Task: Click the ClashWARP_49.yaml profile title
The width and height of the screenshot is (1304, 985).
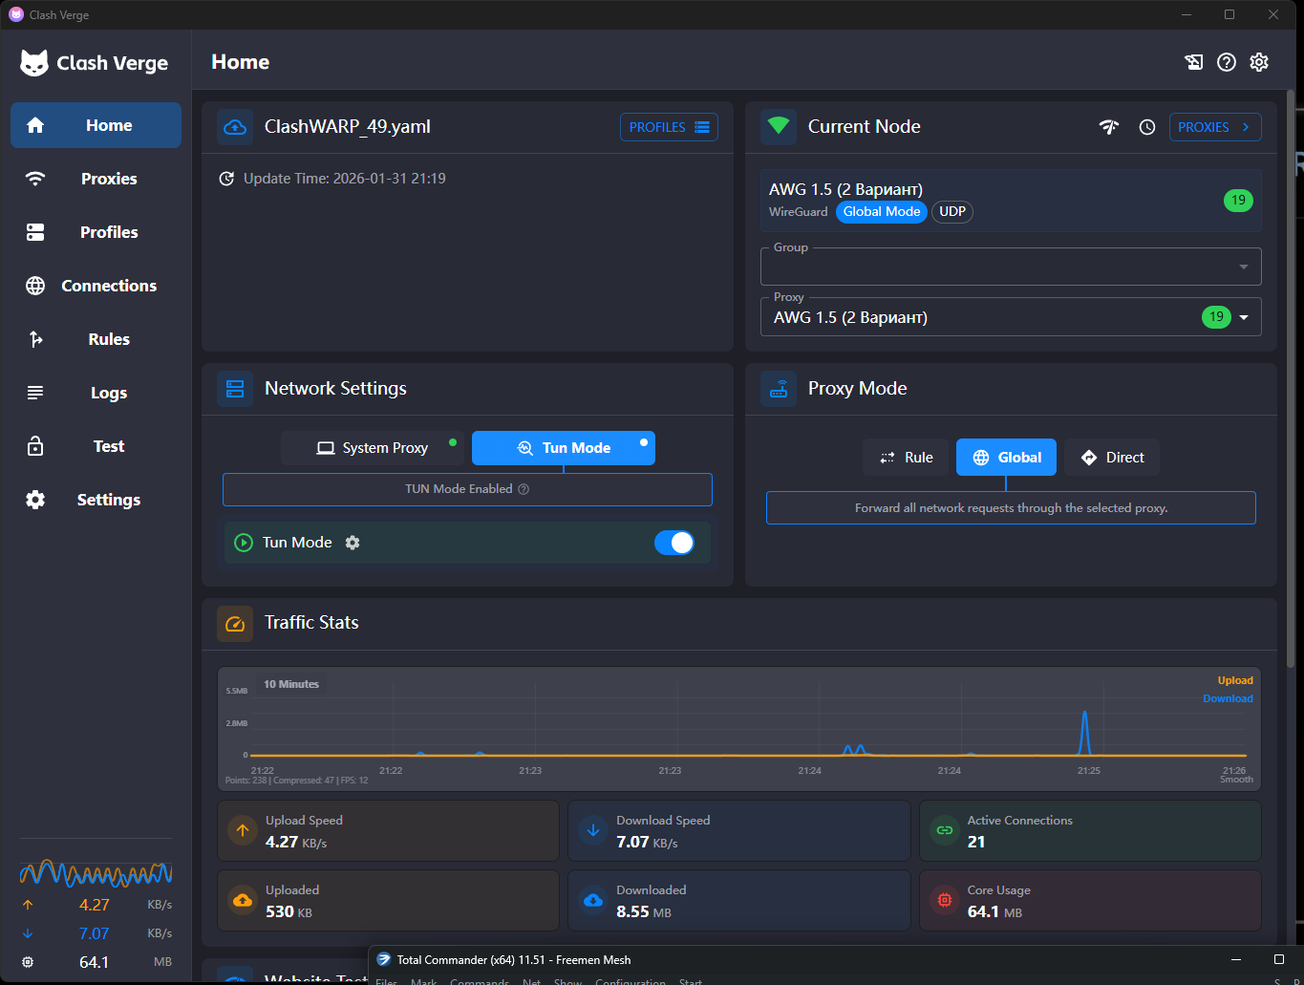Action: [348, 127]
